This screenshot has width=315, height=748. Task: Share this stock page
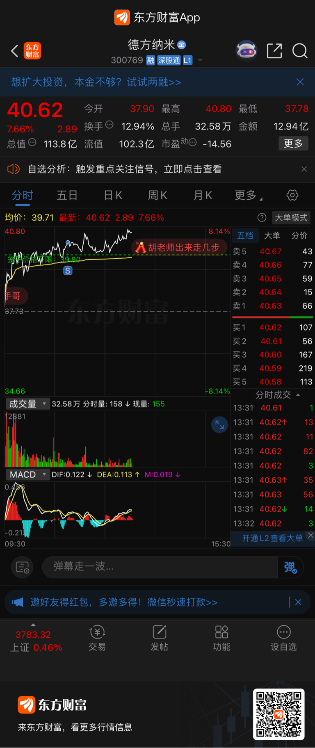[x=274, y=51]
